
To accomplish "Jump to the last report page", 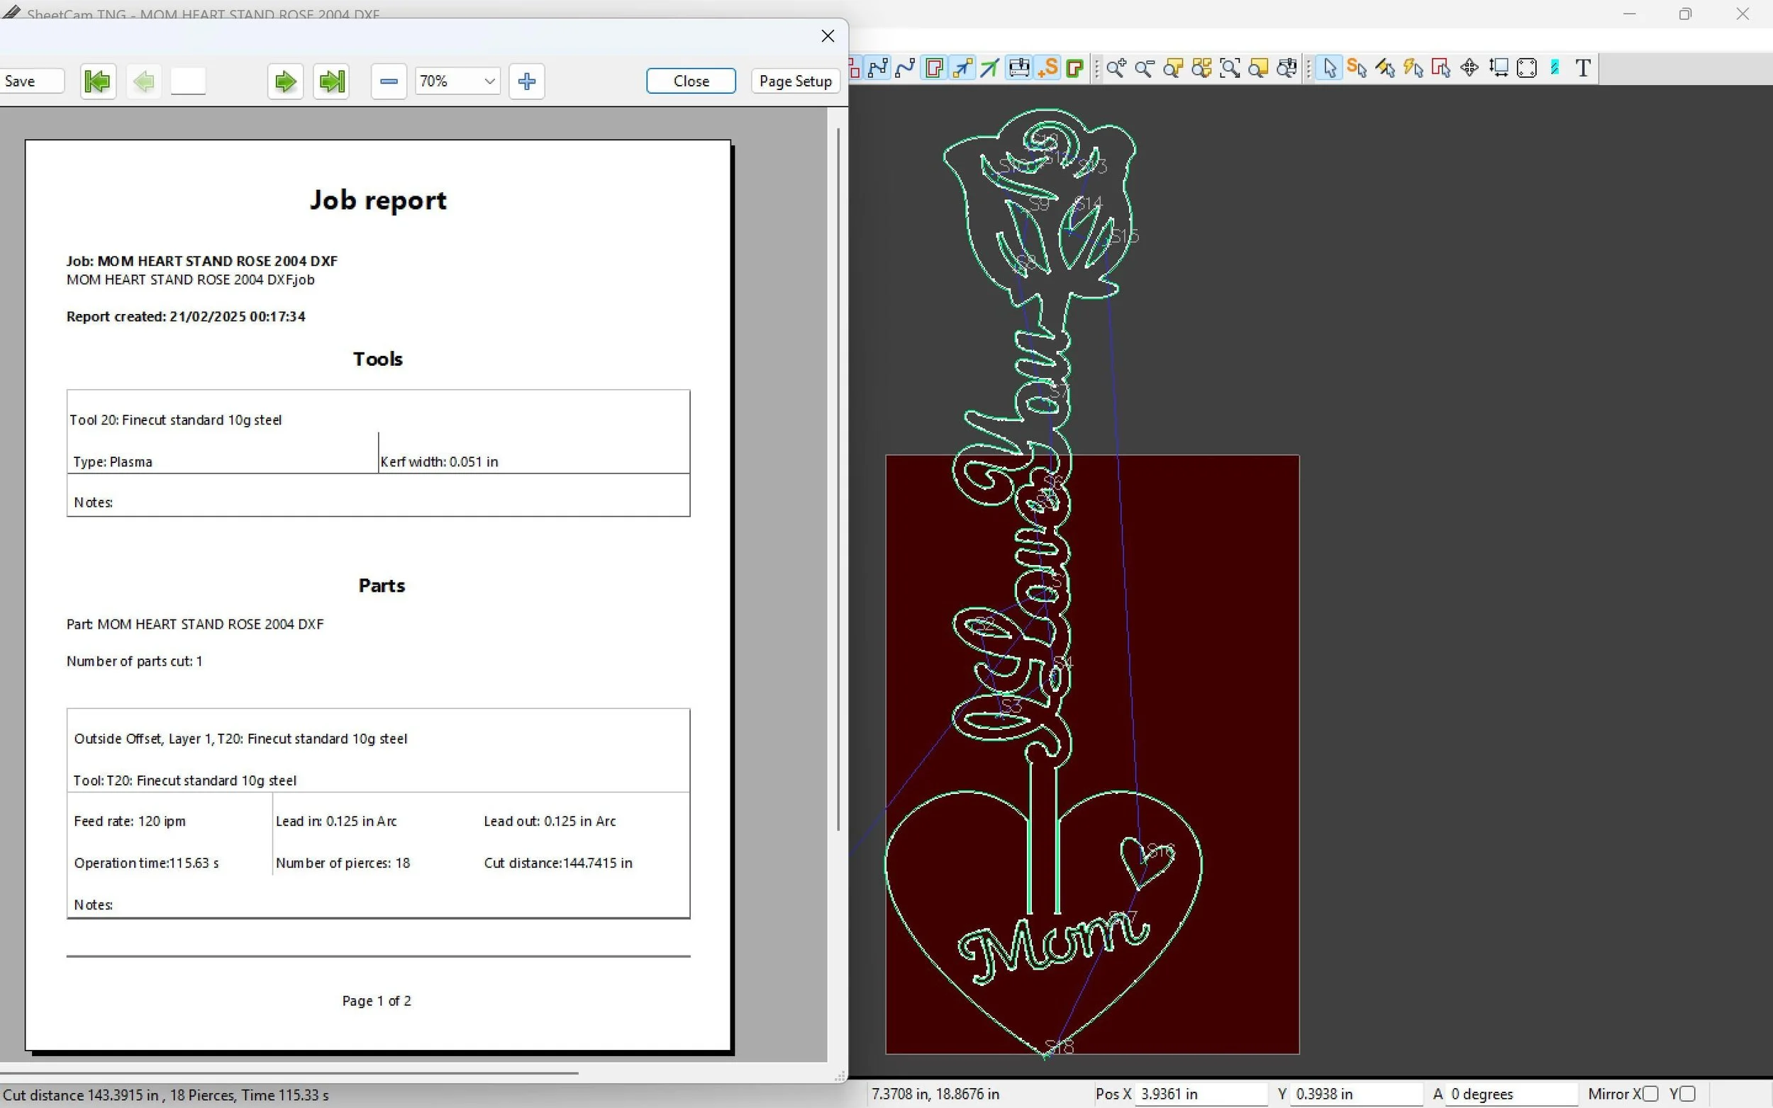I will coord(331,82).
